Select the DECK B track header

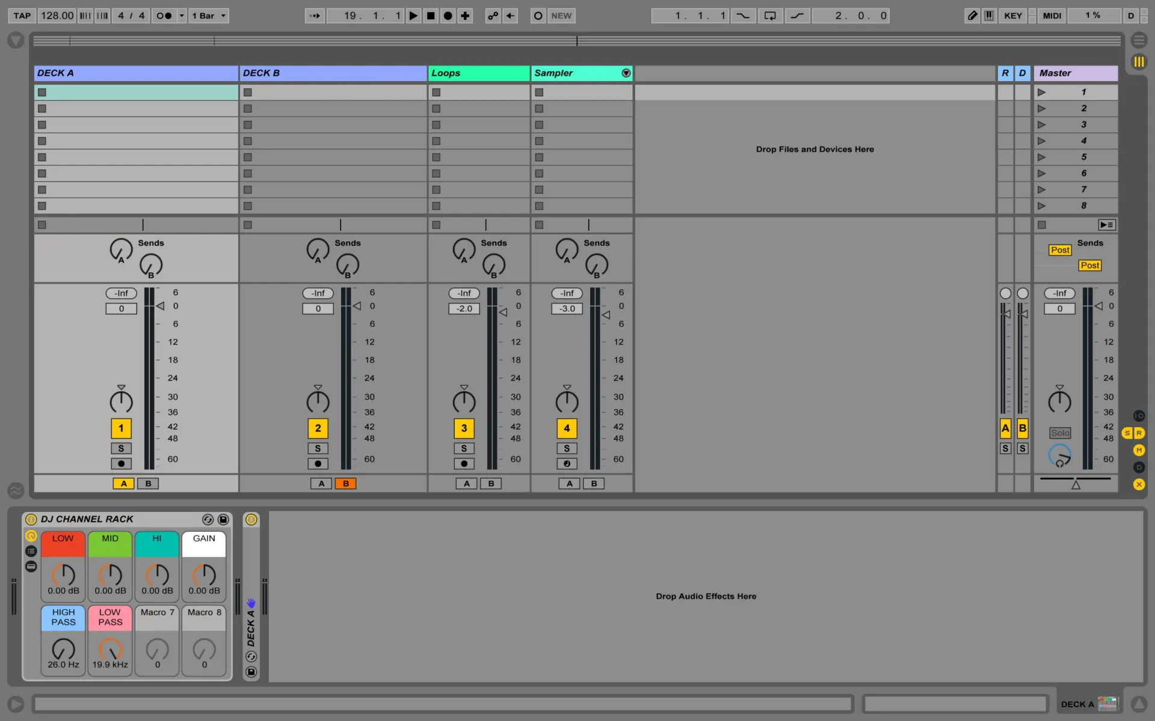(333, 73)
